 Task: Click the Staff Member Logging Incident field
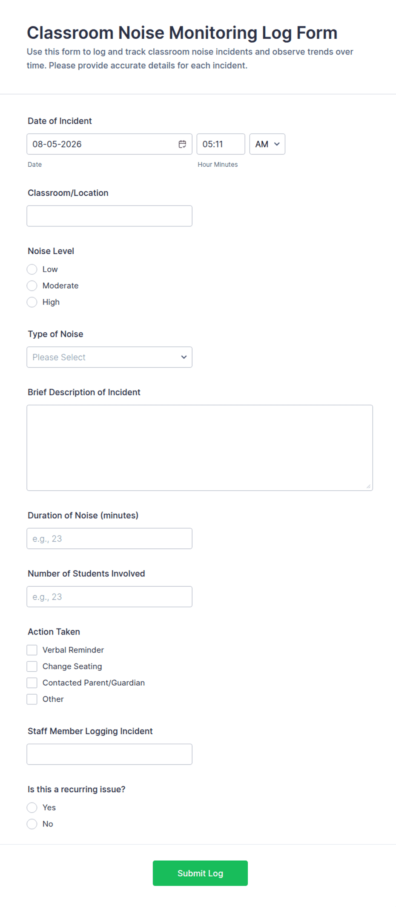click(x=109, y=754)
